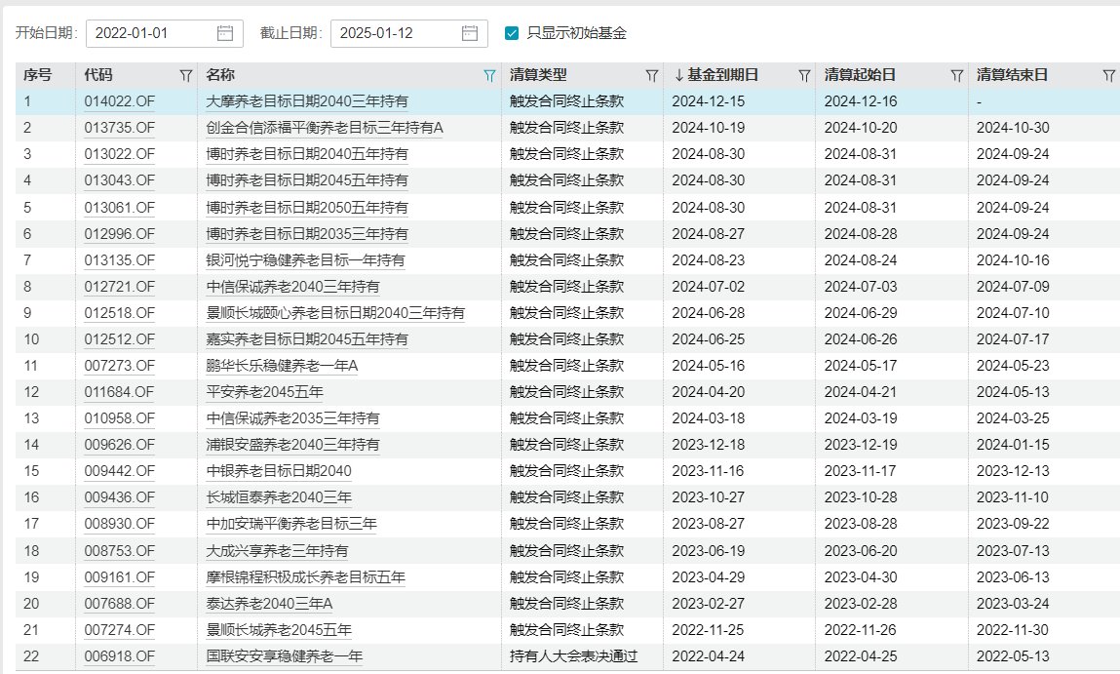Open fund 浦银安盛养老2040三年持有
This screenshot has width=1120, height=674.
click(292, 446)
